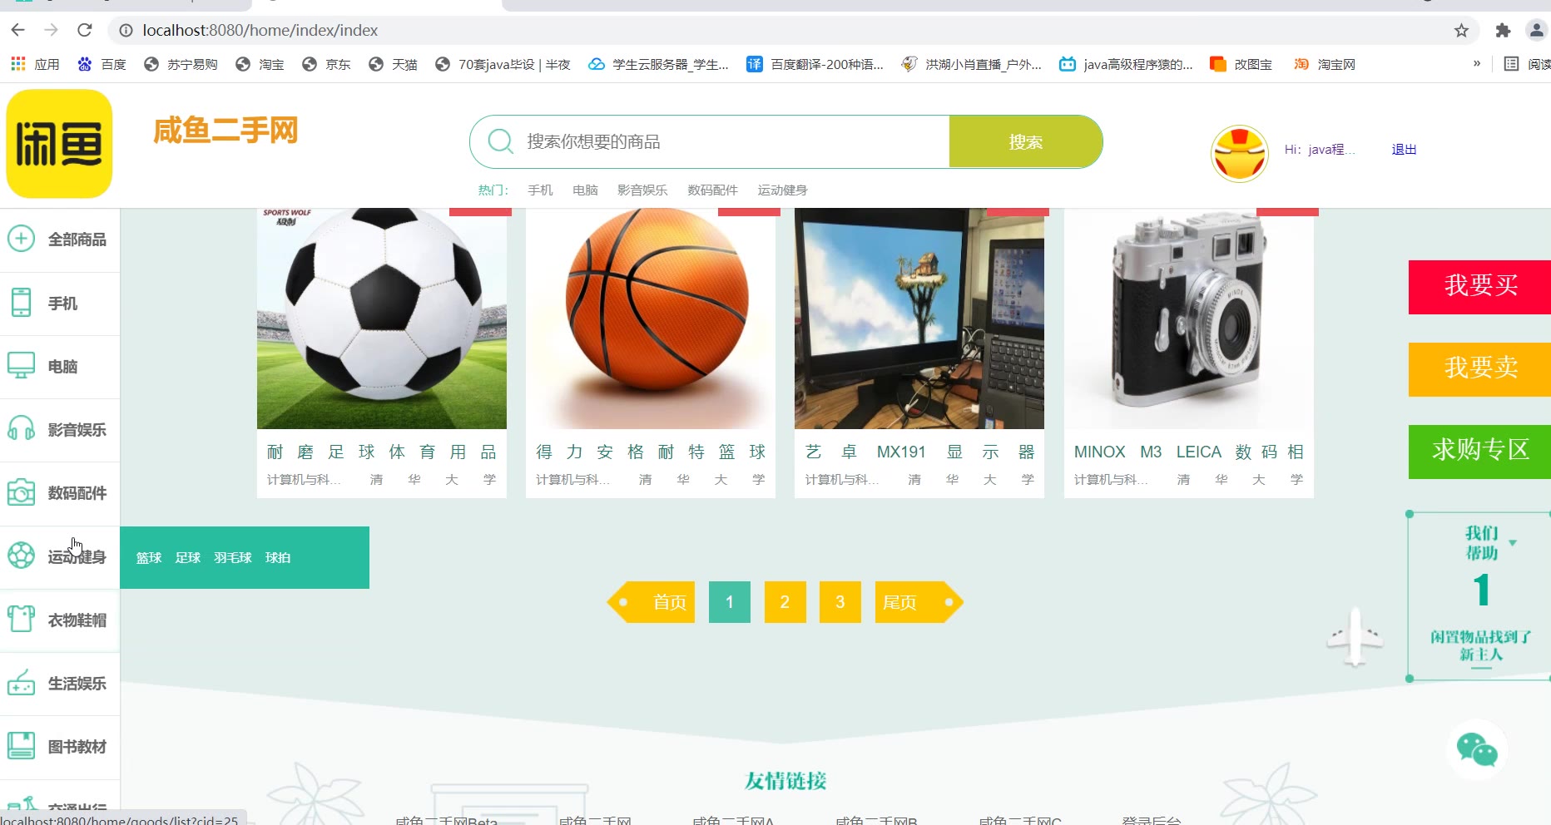The width and height of the screenshot is (1551, 825).
Task: Click the Hi: java程... username
Action: 1320,150
